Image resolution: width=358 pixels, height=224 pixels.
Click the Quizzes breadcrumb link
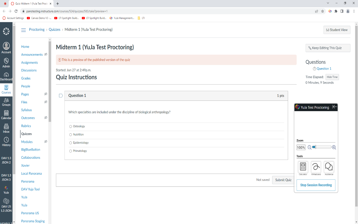pos(55,30)
